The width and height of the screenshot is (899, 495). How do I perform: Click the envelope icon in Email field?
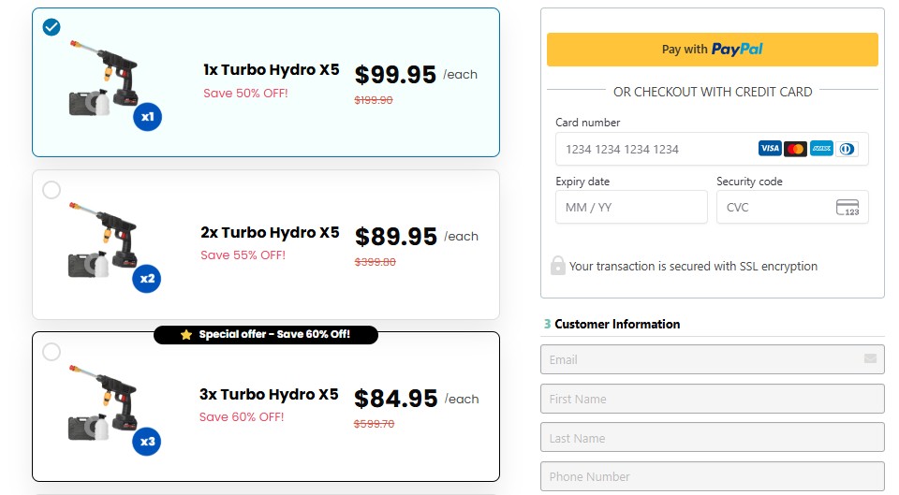[870, 358]
